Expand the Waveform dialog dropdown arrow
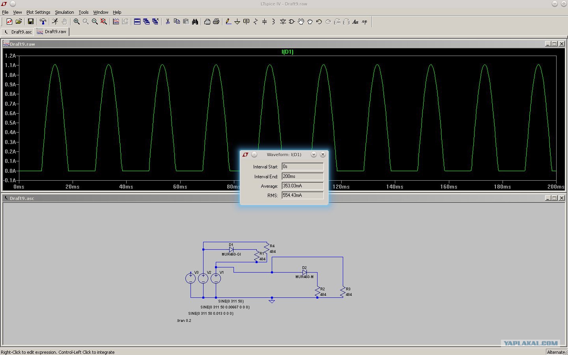Screen dimensions: 568x355 pos(314,155)
